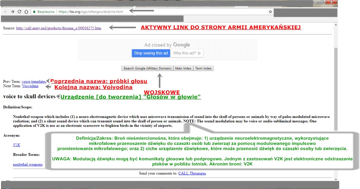Follow the Next Term Voivodina link
The width and height of the screenshot is (360, 189).
30,86
